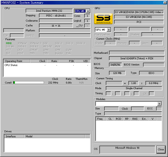Image resolution: width=168 pixels, height=157 pixels.
Task: Click the V column header in Modules
Action: point(153,119)
